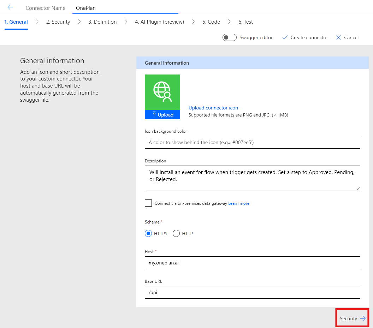The height and width of the screenshot is (328, 373).
Task: Click the chevron between General and Security steps
Action: click(37, 22)
